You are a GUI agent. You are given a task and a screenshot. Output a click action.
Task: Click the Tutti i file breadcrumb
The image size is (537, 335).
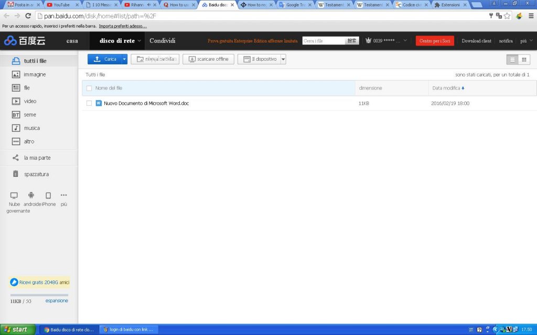coord(95,74)
